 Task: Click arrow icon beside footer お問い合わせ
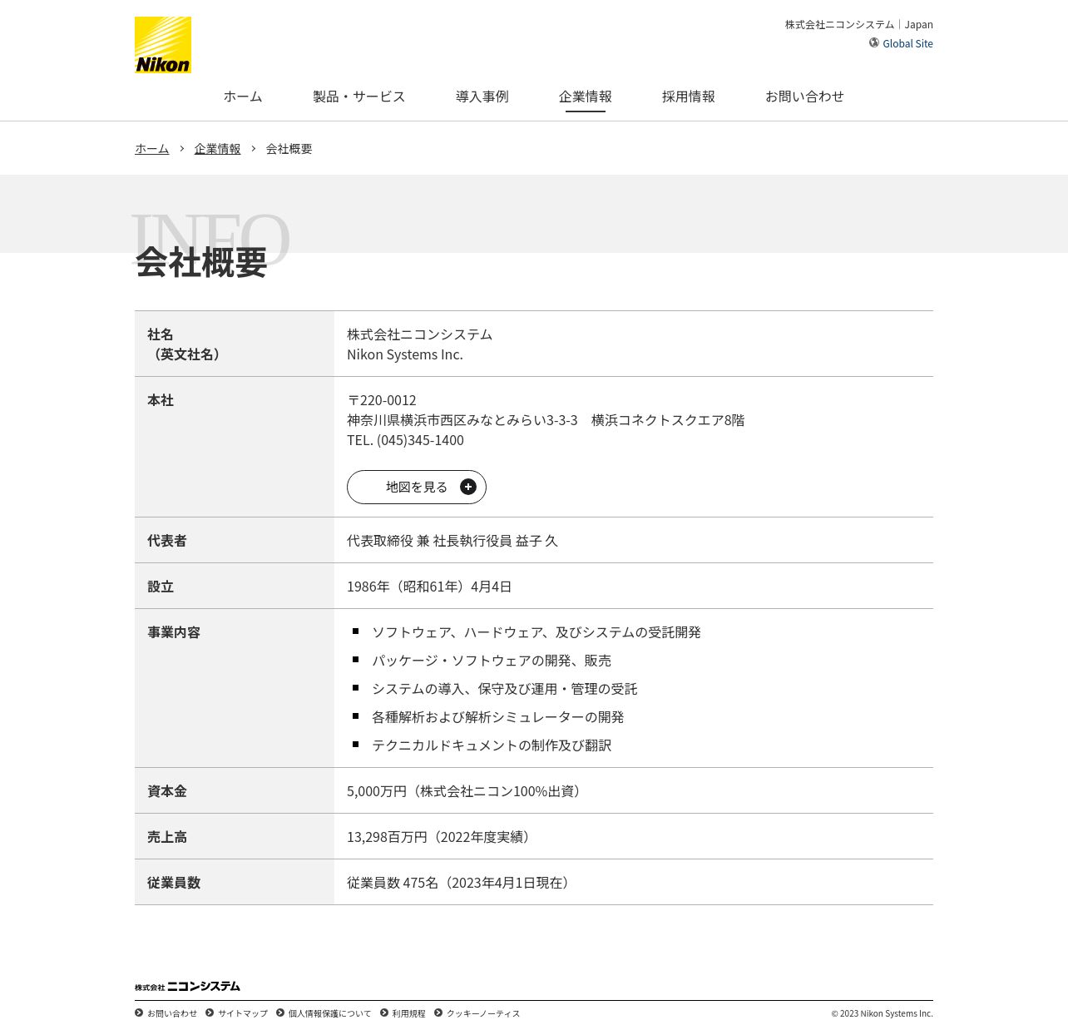click(139, 1013)
